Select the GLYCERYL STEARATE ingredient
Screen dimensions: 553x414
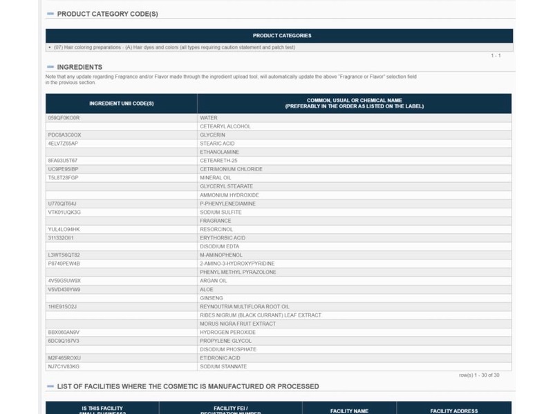tap(227, 186)
